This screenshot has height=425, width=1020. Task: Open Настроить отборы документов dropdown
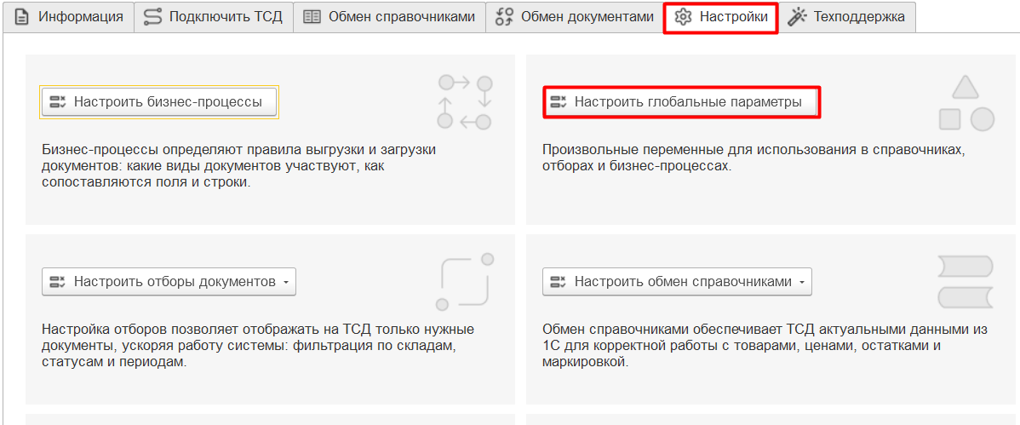point(169,282)
